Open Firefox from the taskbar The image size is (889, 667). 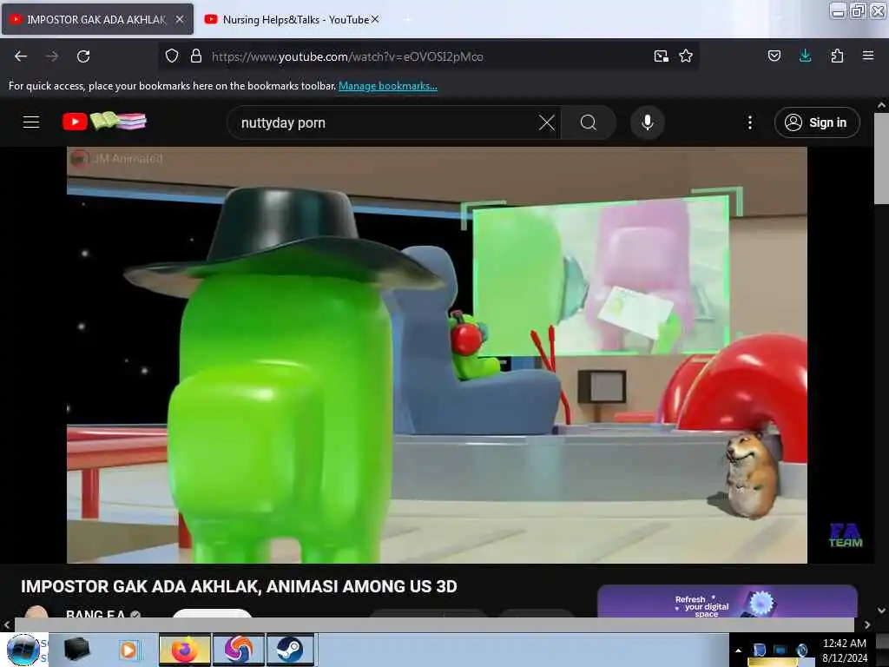point(185,650)
